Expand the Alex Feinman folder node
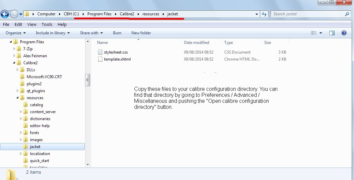The image size is (354, 180). tap(14, 56)
